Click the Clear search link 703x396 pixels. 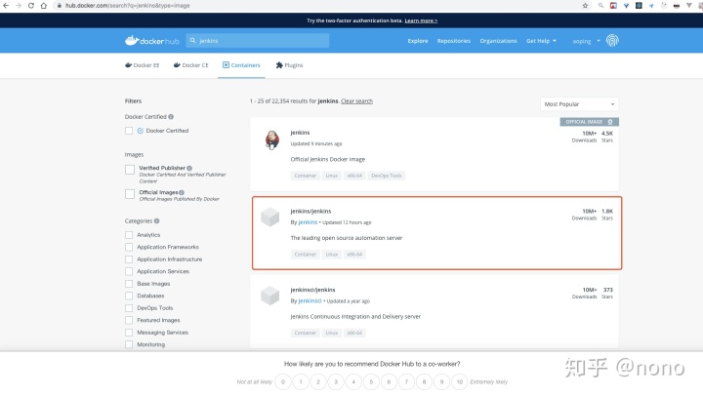(x=357, y=101)
